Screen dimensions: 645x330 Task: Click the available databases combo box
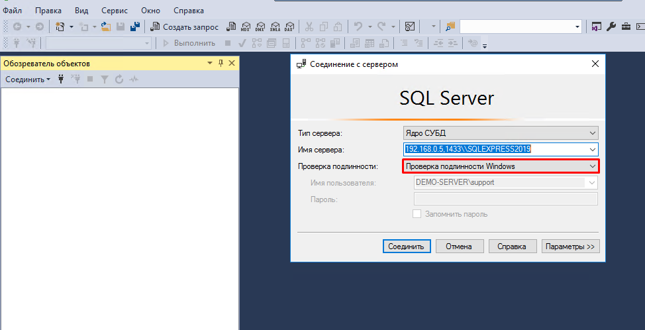(98, 43)
